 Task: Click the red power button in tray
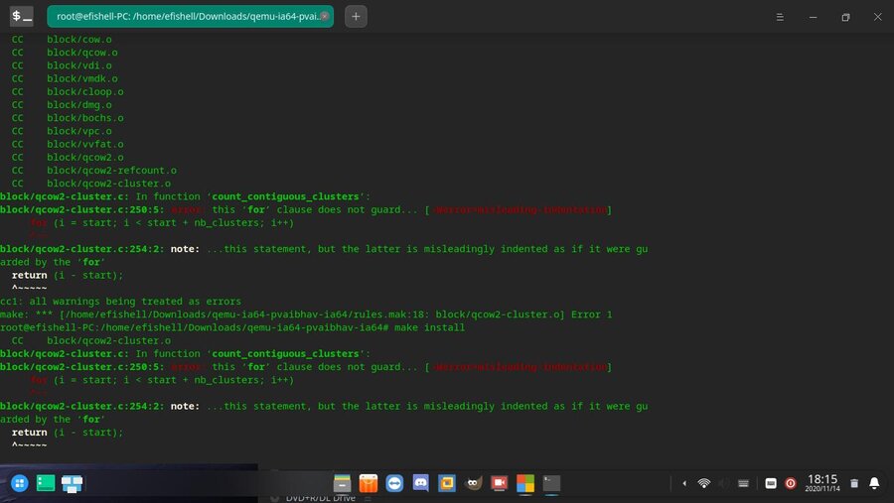point(791,483)
